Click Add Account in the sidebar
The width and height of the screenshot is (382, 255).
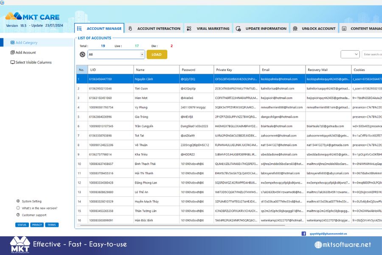[x=25, y=52]
